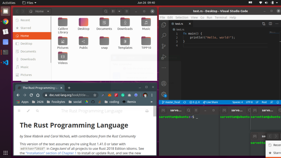
Task: Open the Run and Debug view
Action: coord(164,57)
